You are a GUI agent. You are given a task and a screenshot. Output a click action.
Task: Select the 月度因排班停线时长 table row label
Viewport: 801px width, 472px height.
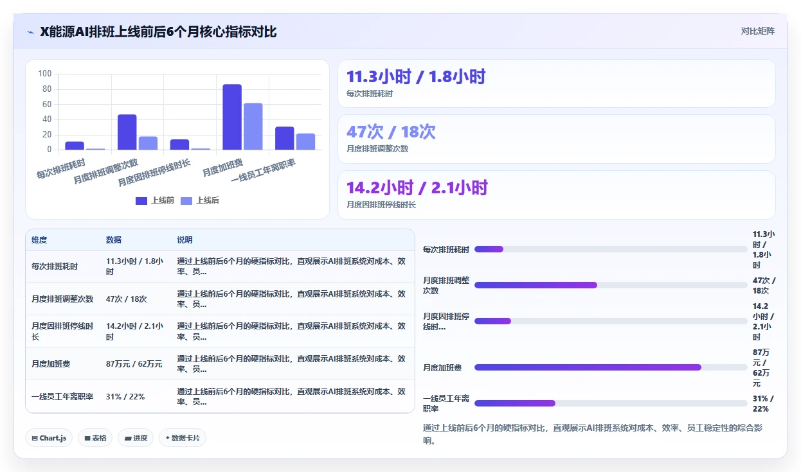pos(62,331)
